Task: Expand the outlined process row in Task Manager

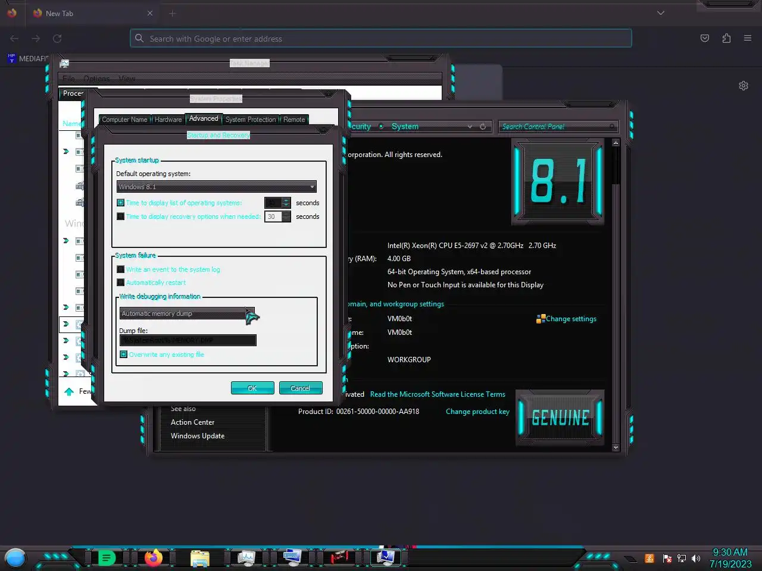Action: (x=66, y=324)
